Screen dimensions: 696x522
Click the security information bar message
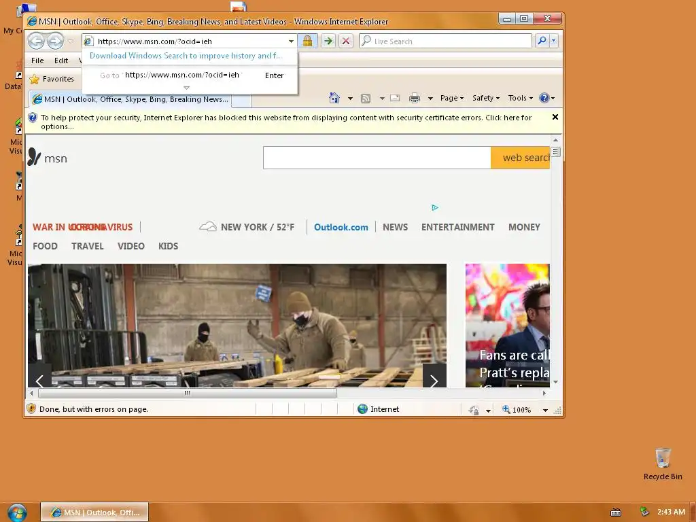[286, 122]
